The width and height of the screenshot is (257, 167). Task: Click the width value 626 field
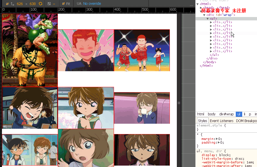(20, 4)
